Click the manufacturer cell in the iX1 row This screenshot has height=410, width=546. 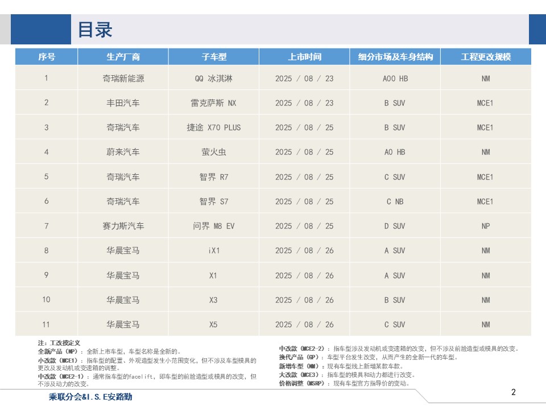pyautogui.click(x=123, y=251)
